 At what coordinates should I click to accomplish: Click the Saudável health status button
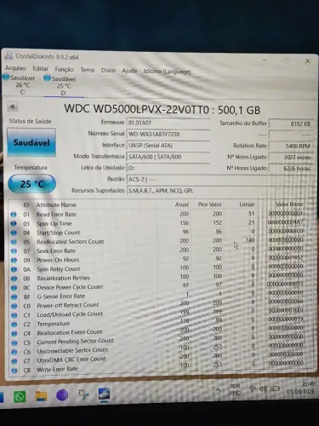(x=31, y=142)
